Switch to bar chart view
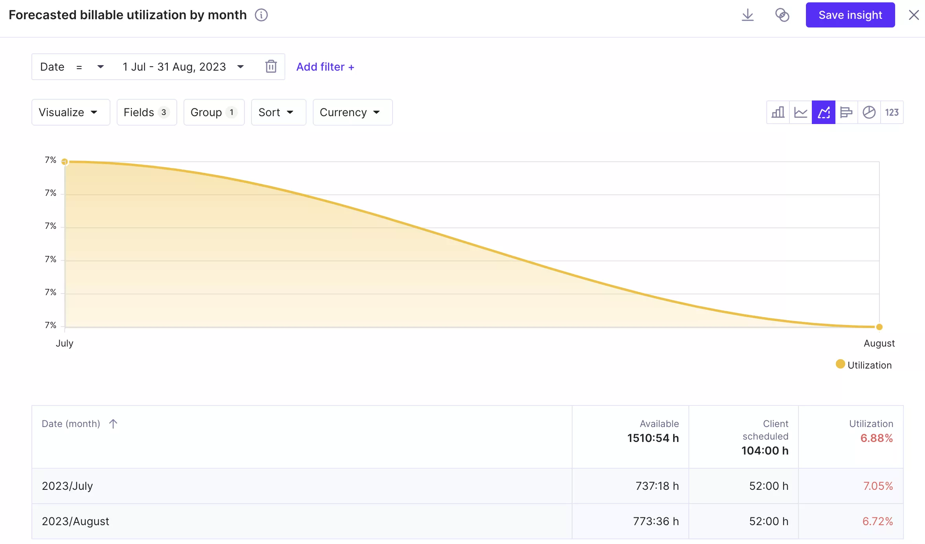This screenshot has width=925, height=544. [x=778, y=113]
